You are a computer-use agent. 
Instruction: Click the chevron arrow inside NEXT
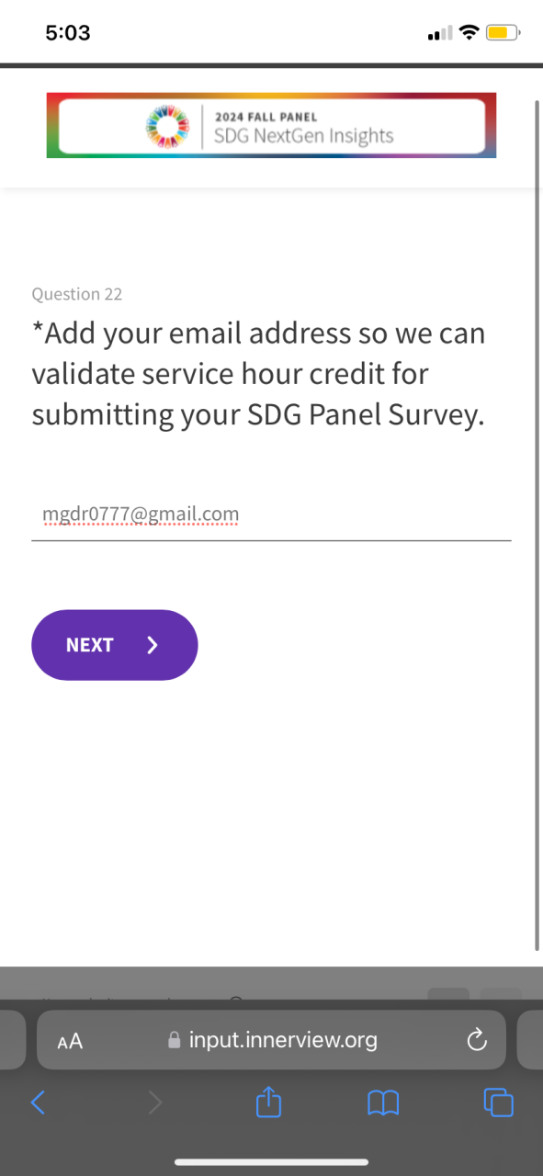pyautogui.click(x=153, y=645)
